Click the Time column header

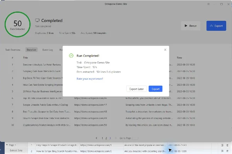point(179,58)
